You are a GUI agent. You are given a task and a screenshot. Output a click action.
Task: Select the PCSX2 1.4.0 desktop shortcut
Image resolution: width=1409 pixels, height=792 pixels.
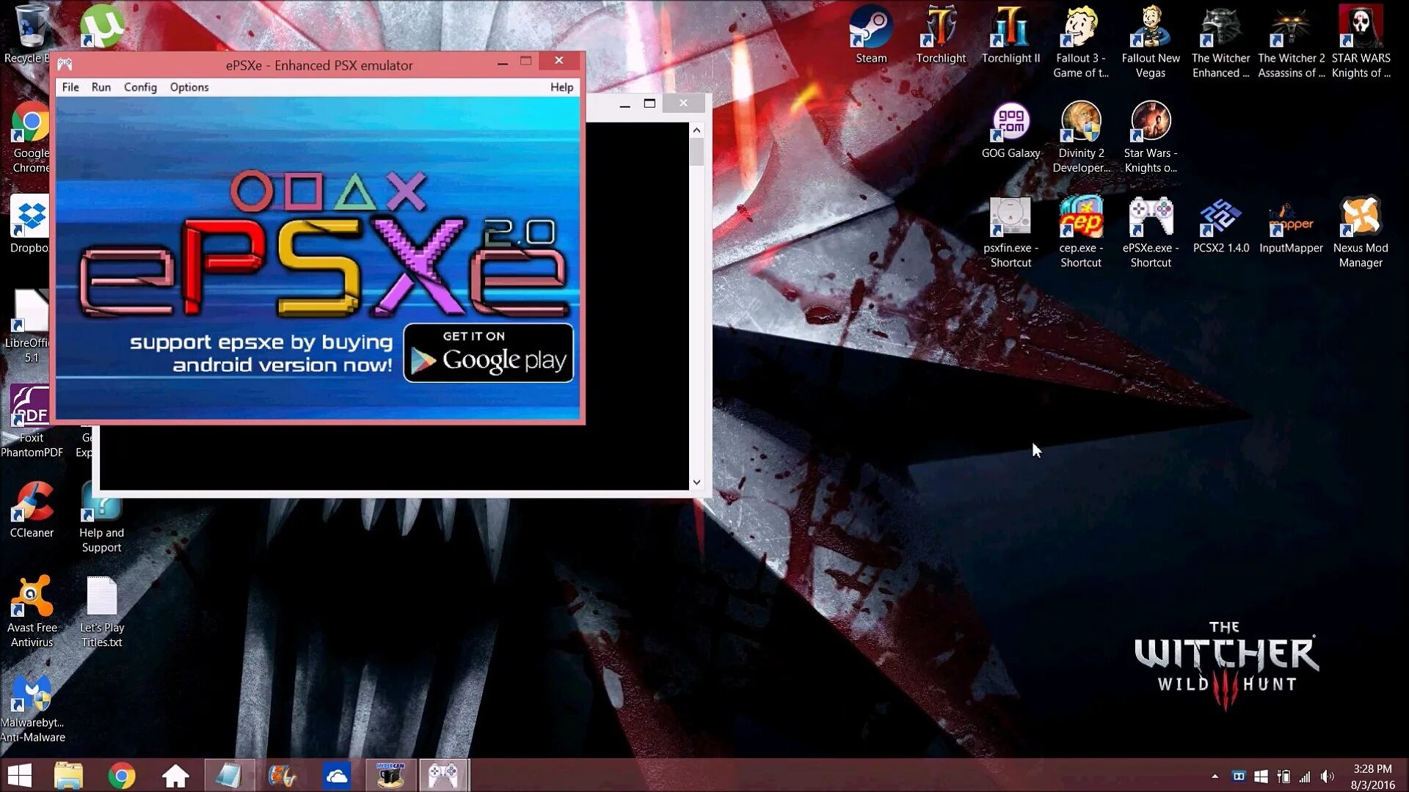1220,226
